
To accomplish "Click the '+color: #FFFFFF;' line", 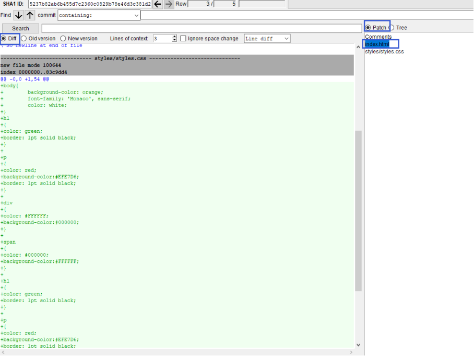I will [x=24, y=216].
